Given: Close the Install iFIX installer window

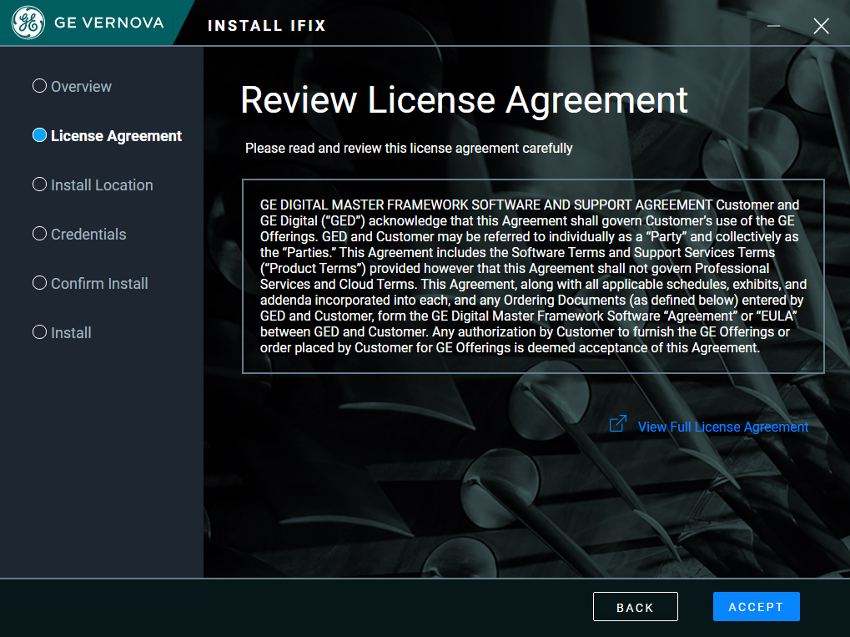Looking at the screenshot, I should pos(821,26).
